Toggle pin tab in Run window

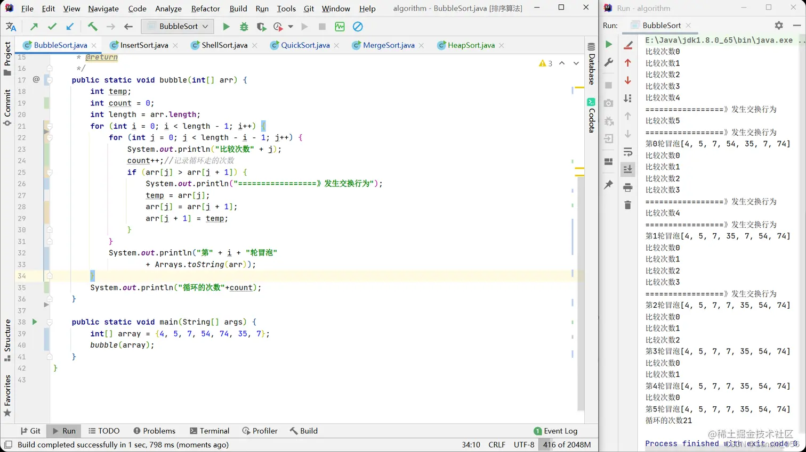point(609,185)
